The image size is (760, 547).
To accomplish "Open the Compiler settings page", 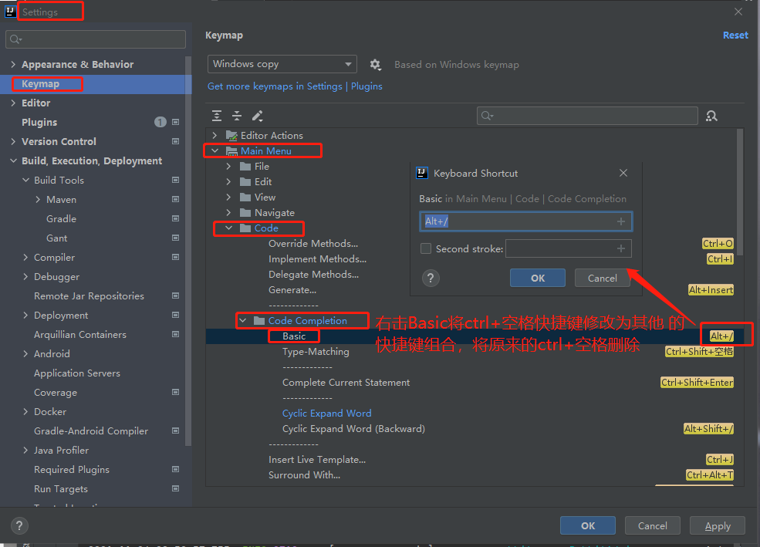I will pos(54,257).
